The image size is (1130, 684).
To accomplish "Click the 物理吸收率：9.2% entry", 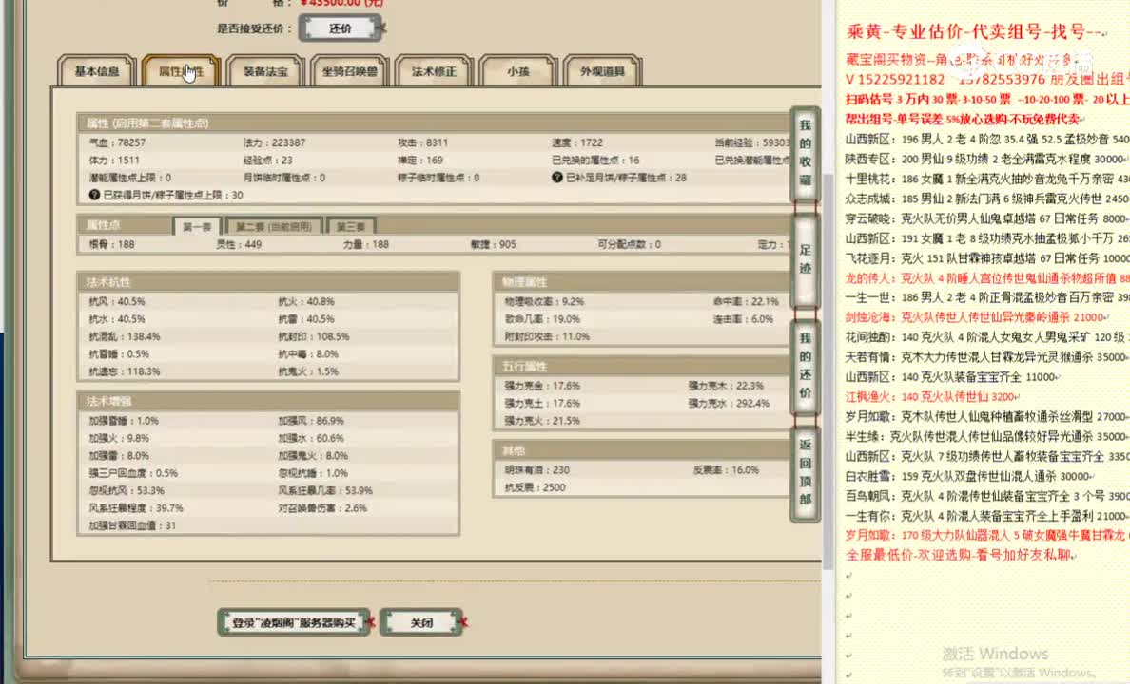I will (544, 302).
